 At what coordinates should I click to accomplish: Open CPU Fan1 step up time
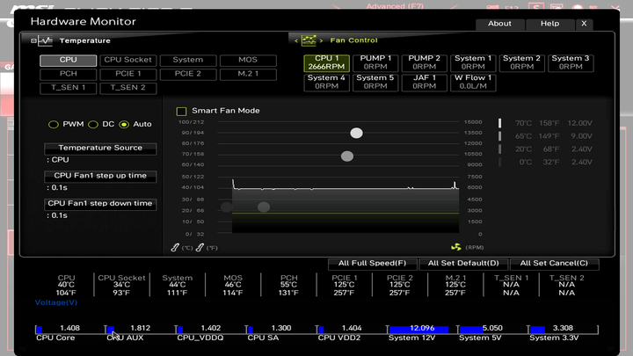(x=100, y=176)
